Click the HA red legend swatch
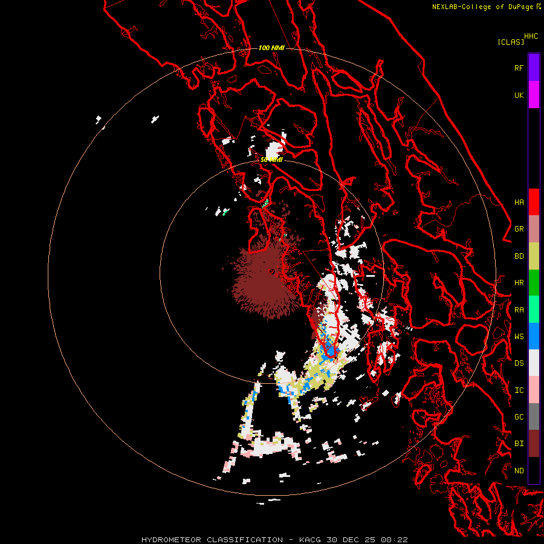This screenshot has width=544, height=544. 534,202
